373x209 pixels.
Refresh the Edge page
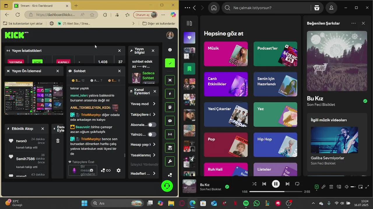click(17, 15)
